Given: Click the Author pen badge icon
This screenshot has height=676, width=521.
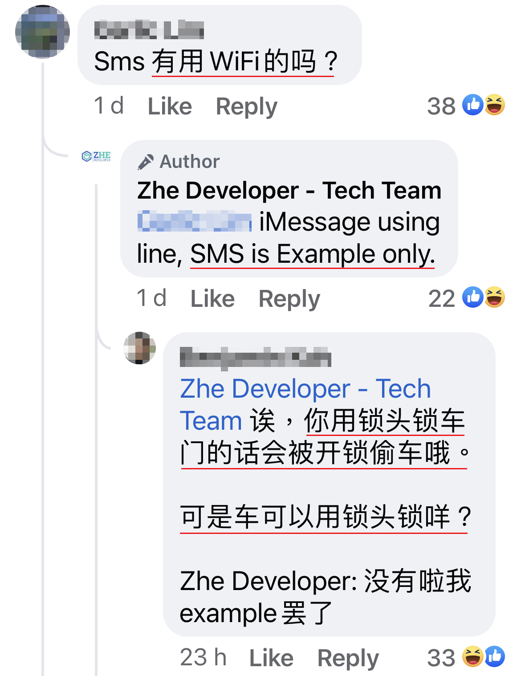Looking at the screenshot, I should (146, 162).
